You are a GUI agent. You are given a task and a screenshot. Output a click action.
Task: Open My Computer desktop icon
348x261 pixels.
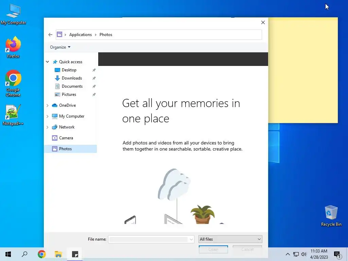point(13,14)
